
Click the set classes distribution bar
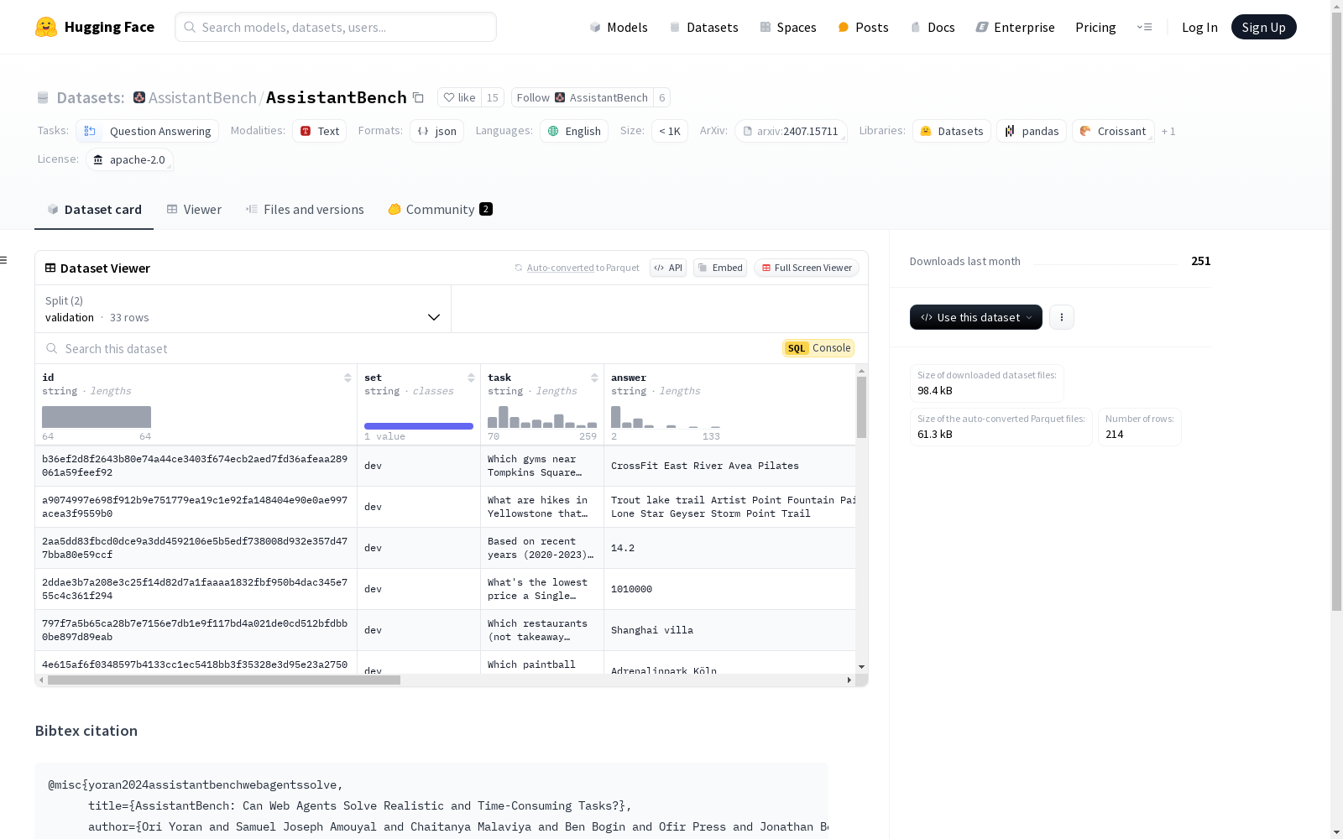tap(419, 426)
